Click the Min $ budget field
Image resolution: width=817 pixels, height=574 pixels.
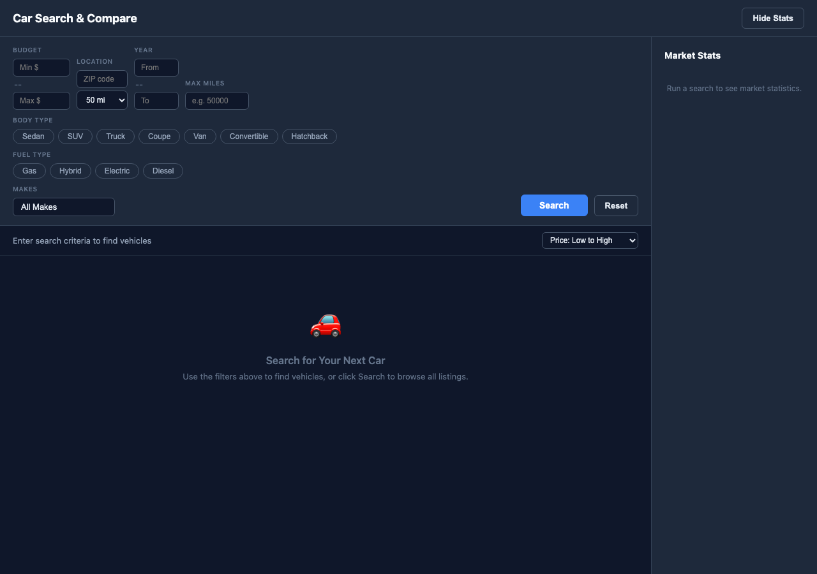tap(41, 67)
